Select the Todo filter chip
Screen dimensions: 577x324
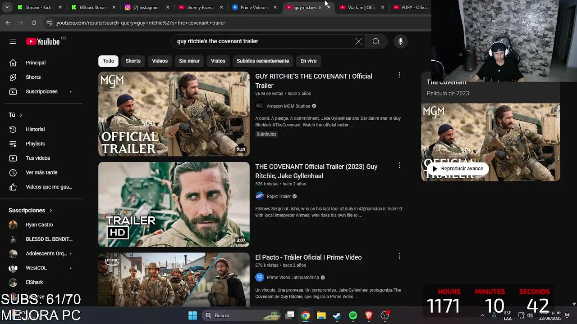pyautogui.click(x=108, y=61)
